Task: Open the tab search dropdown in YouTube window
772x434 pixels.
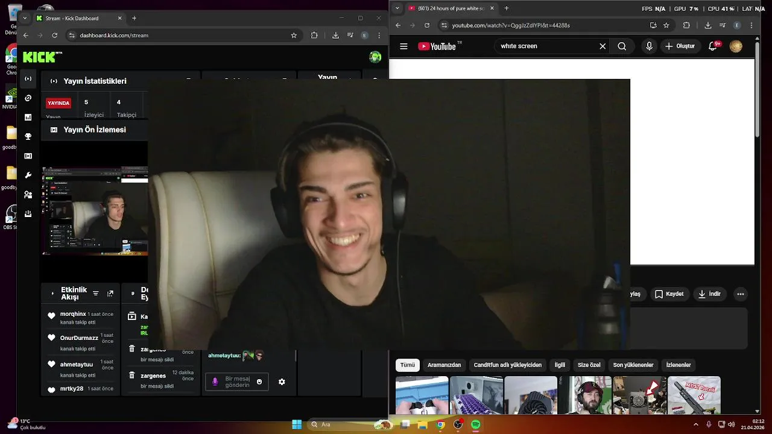Action: click(397, 8)
